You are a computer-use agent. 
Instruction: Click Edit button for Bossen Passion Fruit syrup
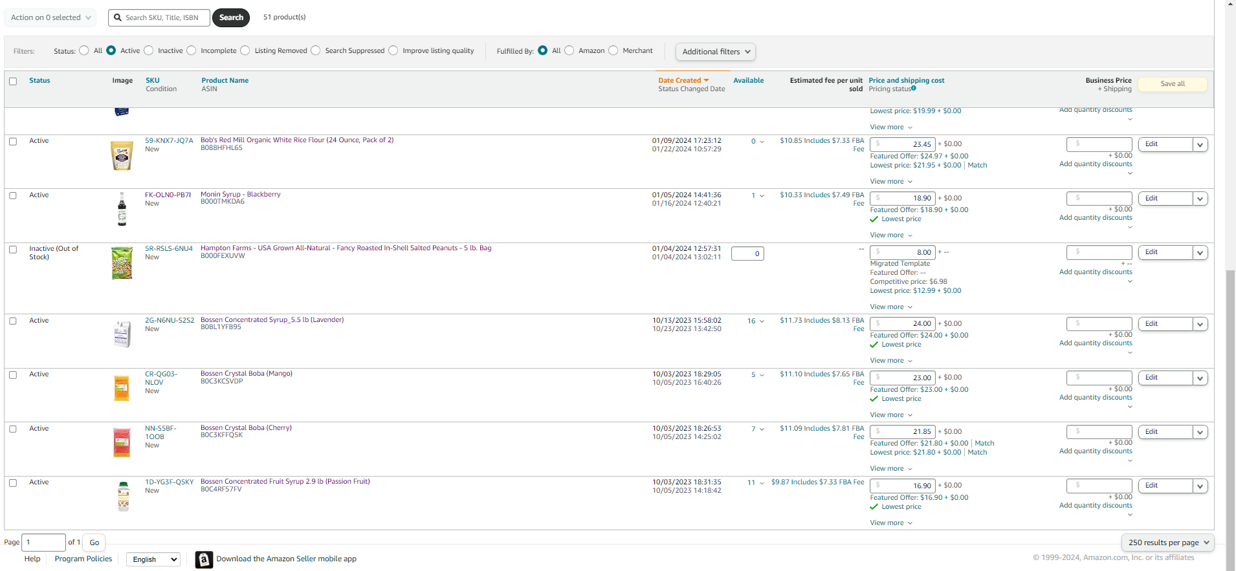1165,486
